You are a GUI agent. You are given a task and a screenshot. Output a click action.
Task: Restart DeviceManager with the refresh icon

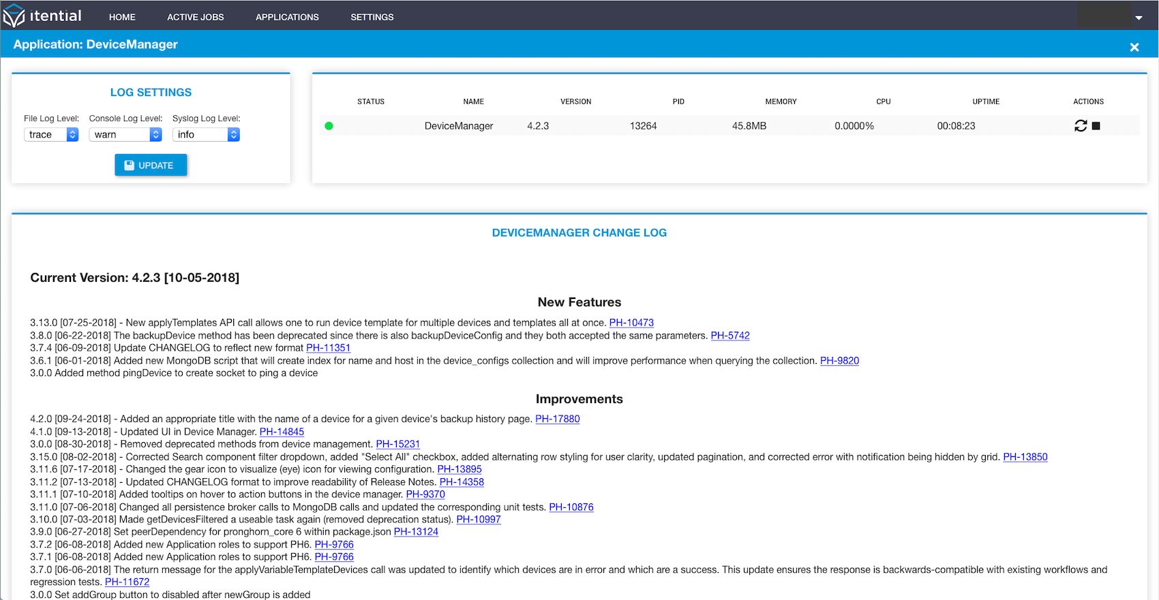point(1081,126)
